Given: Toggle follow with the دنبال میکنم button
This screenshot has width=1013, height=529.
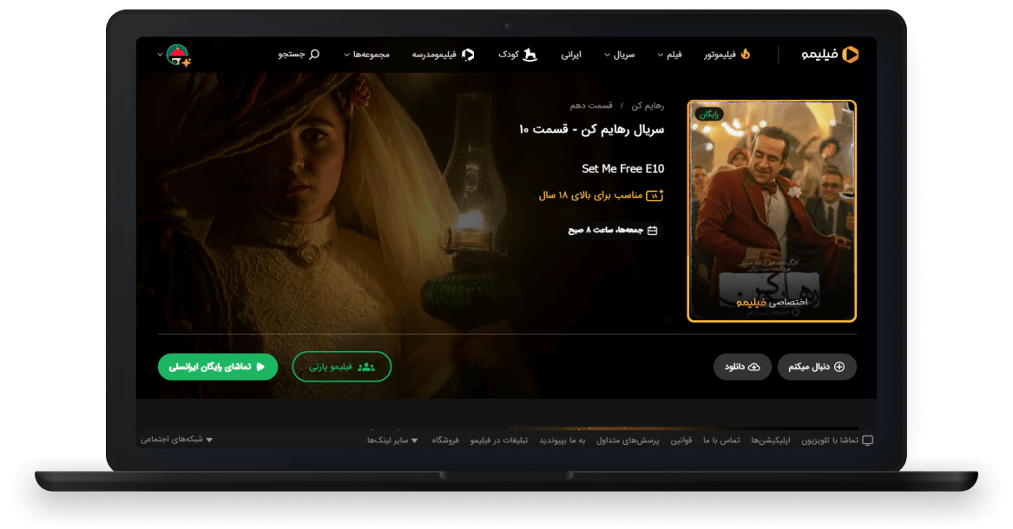Looking at the screenshot, I should (x=817, y=367).
